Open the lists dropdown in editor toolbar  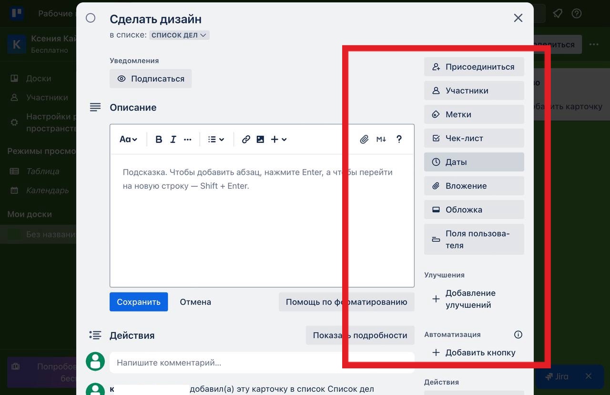click(x=216, y=139)
